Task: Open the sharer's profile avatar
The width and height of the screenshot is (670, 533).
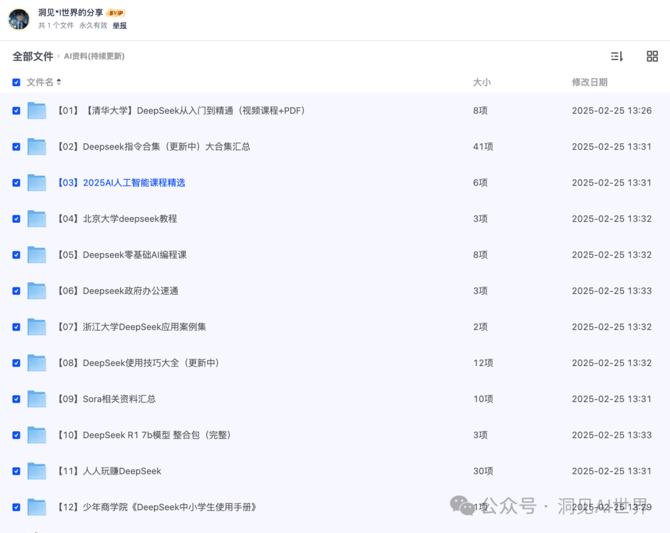Action: tap(19, 19)
